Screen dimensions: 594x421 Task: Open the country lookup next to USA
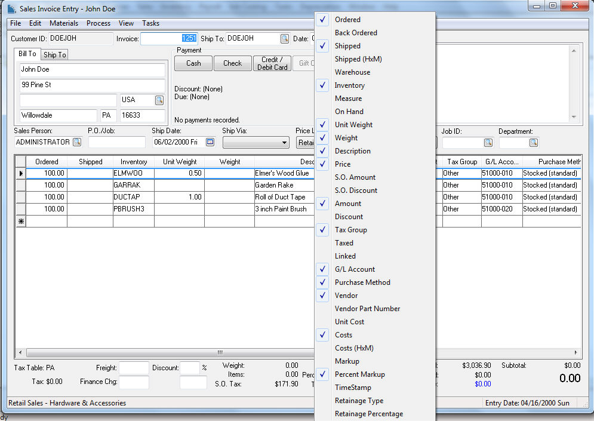tap(159, 100)
